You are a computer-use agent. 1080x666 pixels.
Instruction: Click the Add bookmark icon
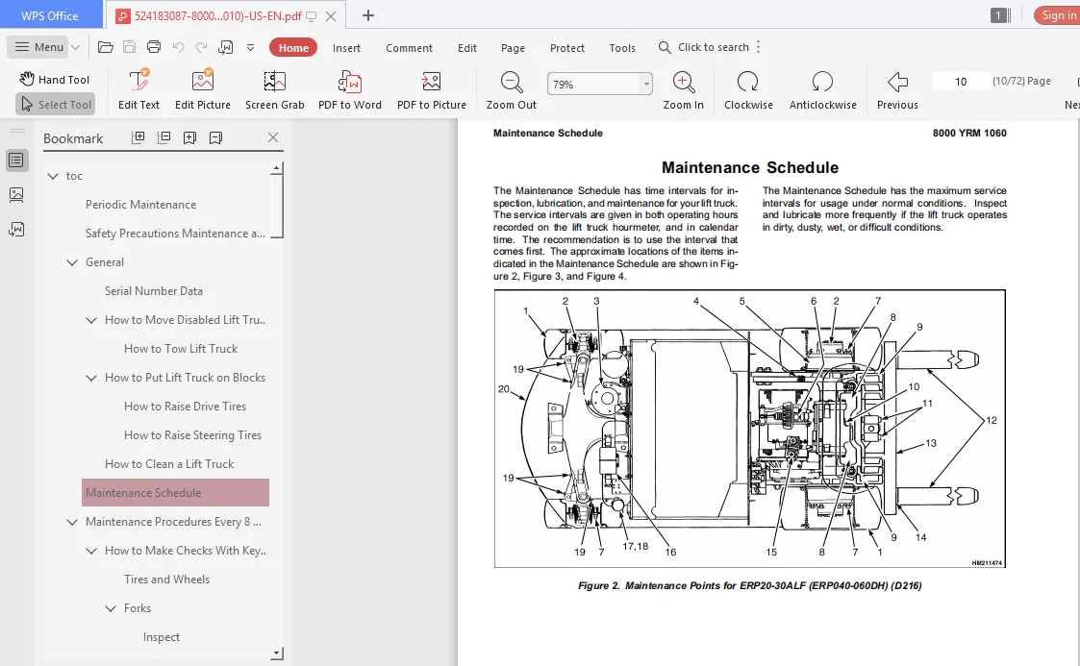(189, 137)
